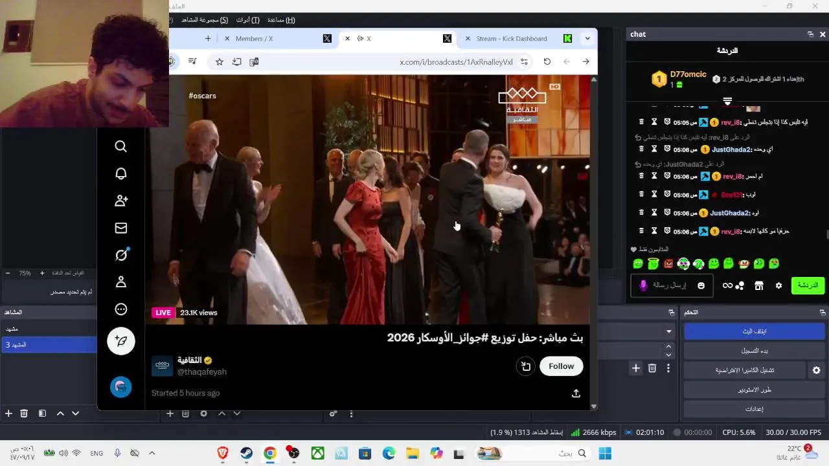Move the scene down with the arrow
Viewport: 829px width, 466px height.
pyautogui.click(x=76, y=414)
